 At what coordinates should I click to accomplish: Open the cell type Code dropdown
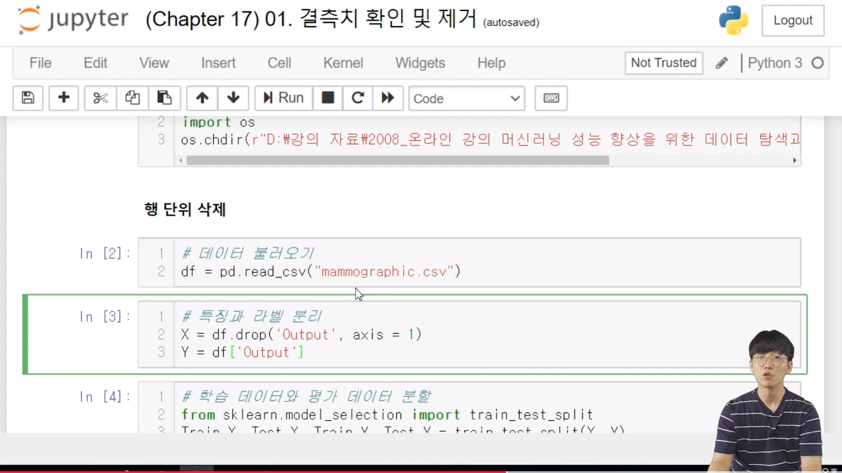tap(467, 99)
